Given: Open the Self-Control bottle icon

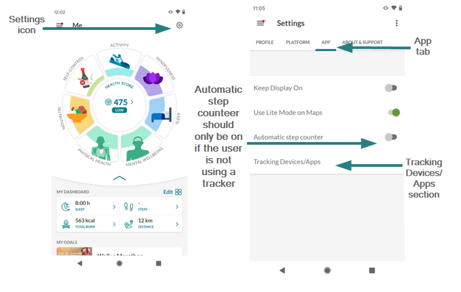Looking at the screenshot, I should tap(85, 78).
